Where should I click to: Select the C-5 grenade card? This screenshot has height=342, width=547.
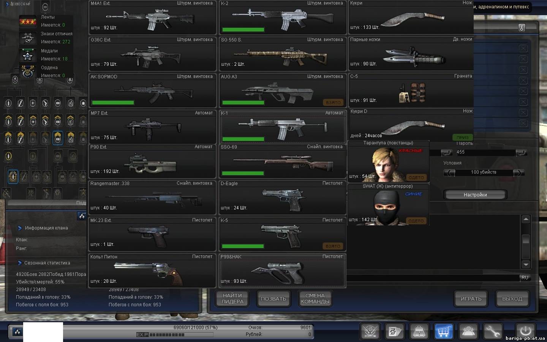(411, 90)
